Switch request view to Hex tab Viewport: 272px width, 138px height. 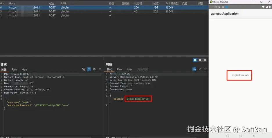24,70
